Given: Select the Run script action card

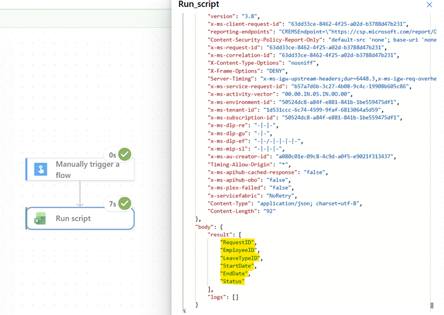Looking at the screenshot, I should coord(80,218).
